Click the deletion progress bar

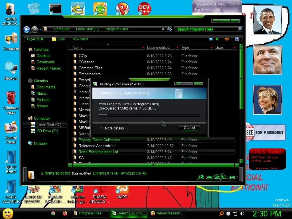point(149,115)
